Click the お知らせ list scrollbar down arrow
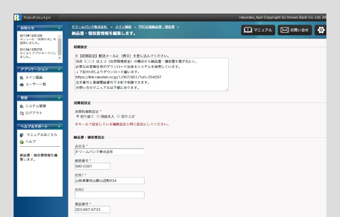Screen dimensions: 340x217 tap(59, 58)
